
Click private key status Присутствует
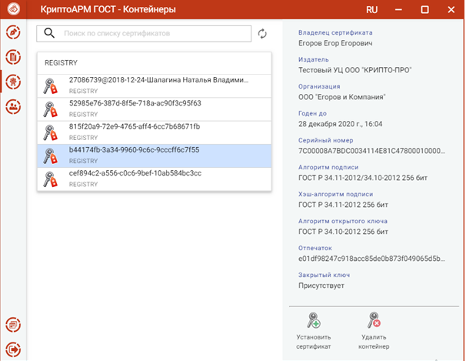click(x=321, y=286)
